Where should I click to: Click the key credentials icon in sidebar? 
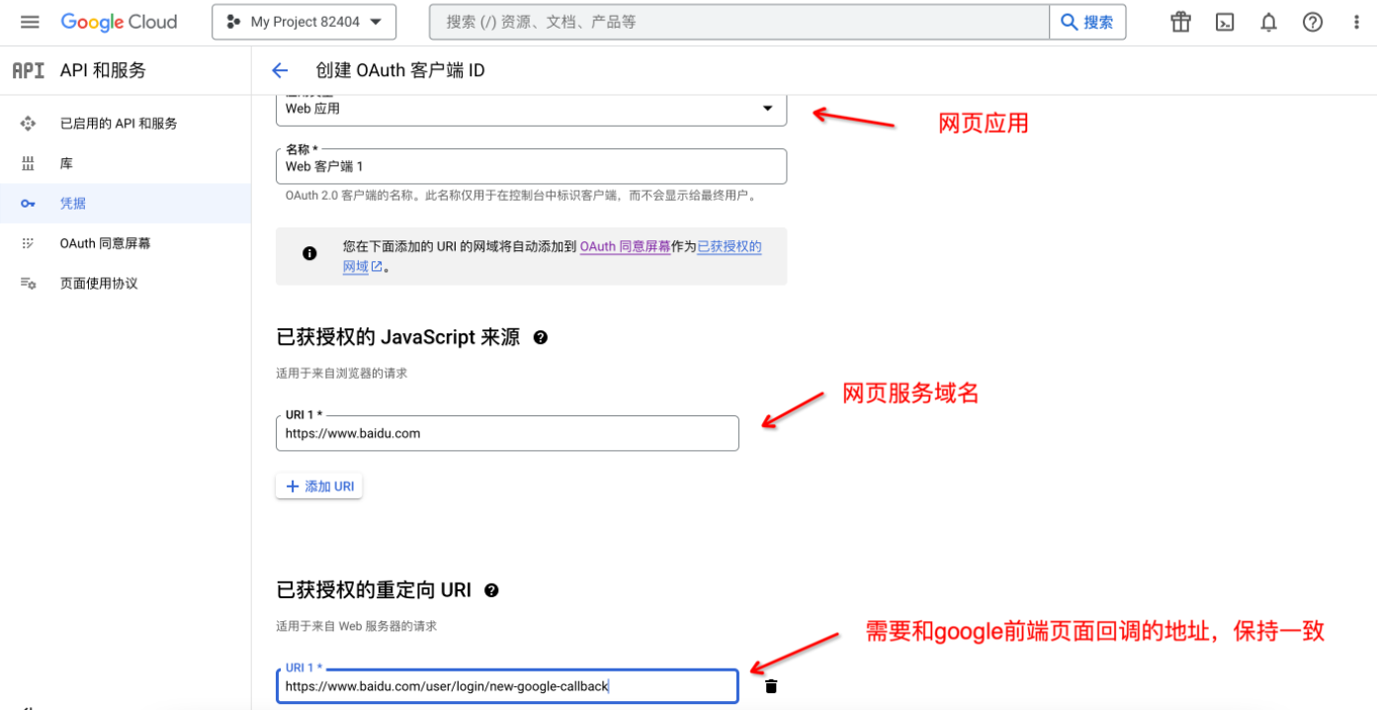pyautogui.click(x=28, y=203)
